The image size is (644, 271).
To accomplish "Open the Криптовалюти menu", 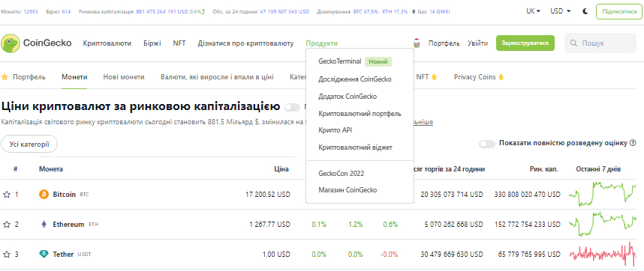I will [x=107, y=43].
